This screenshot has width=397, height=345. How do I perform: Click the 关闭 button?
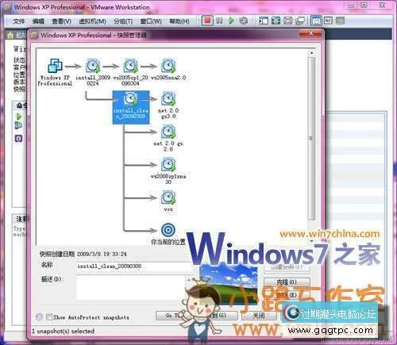[259, 316]
